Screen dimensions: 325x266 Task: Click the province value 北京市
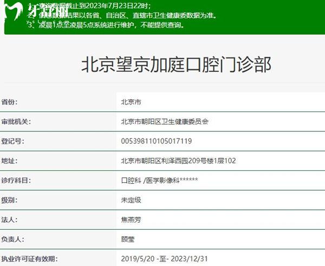131,102
